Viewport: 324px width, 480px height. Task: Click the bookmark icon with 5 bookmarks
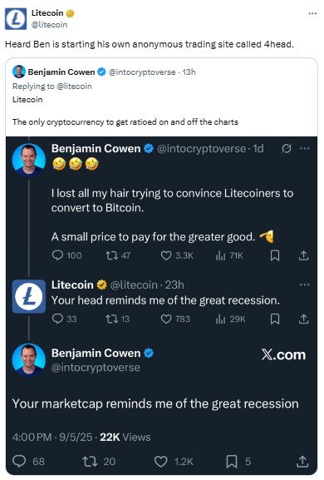pos(232,461)
